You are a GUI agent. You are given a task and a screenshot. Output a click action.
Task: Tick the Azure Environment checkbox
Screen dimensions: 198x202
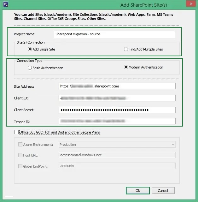[x=20, y=145]
